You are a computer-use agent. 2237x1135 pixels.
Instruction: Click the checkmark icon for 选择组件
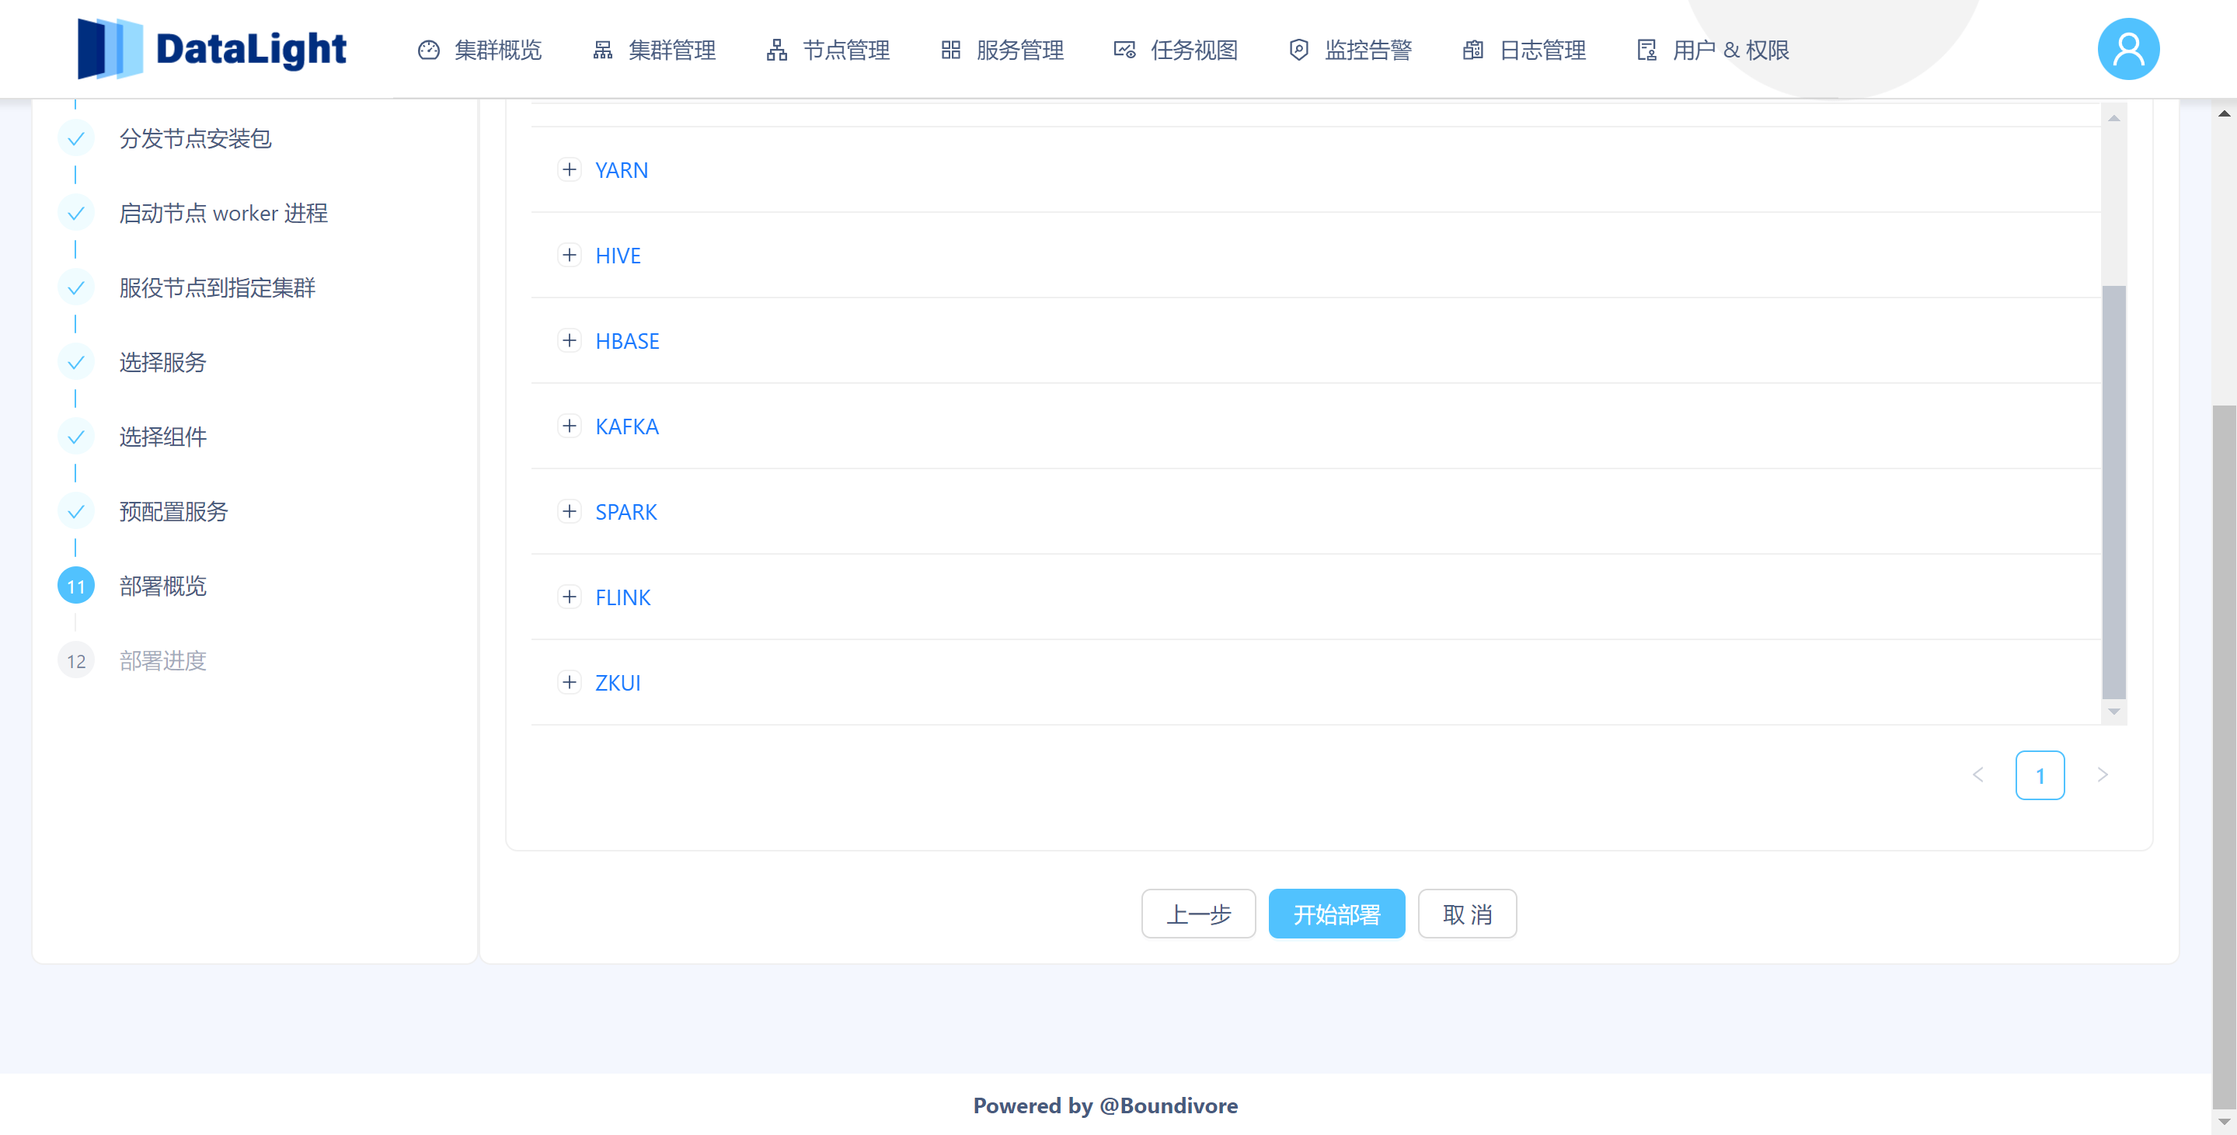coord(75,437)
